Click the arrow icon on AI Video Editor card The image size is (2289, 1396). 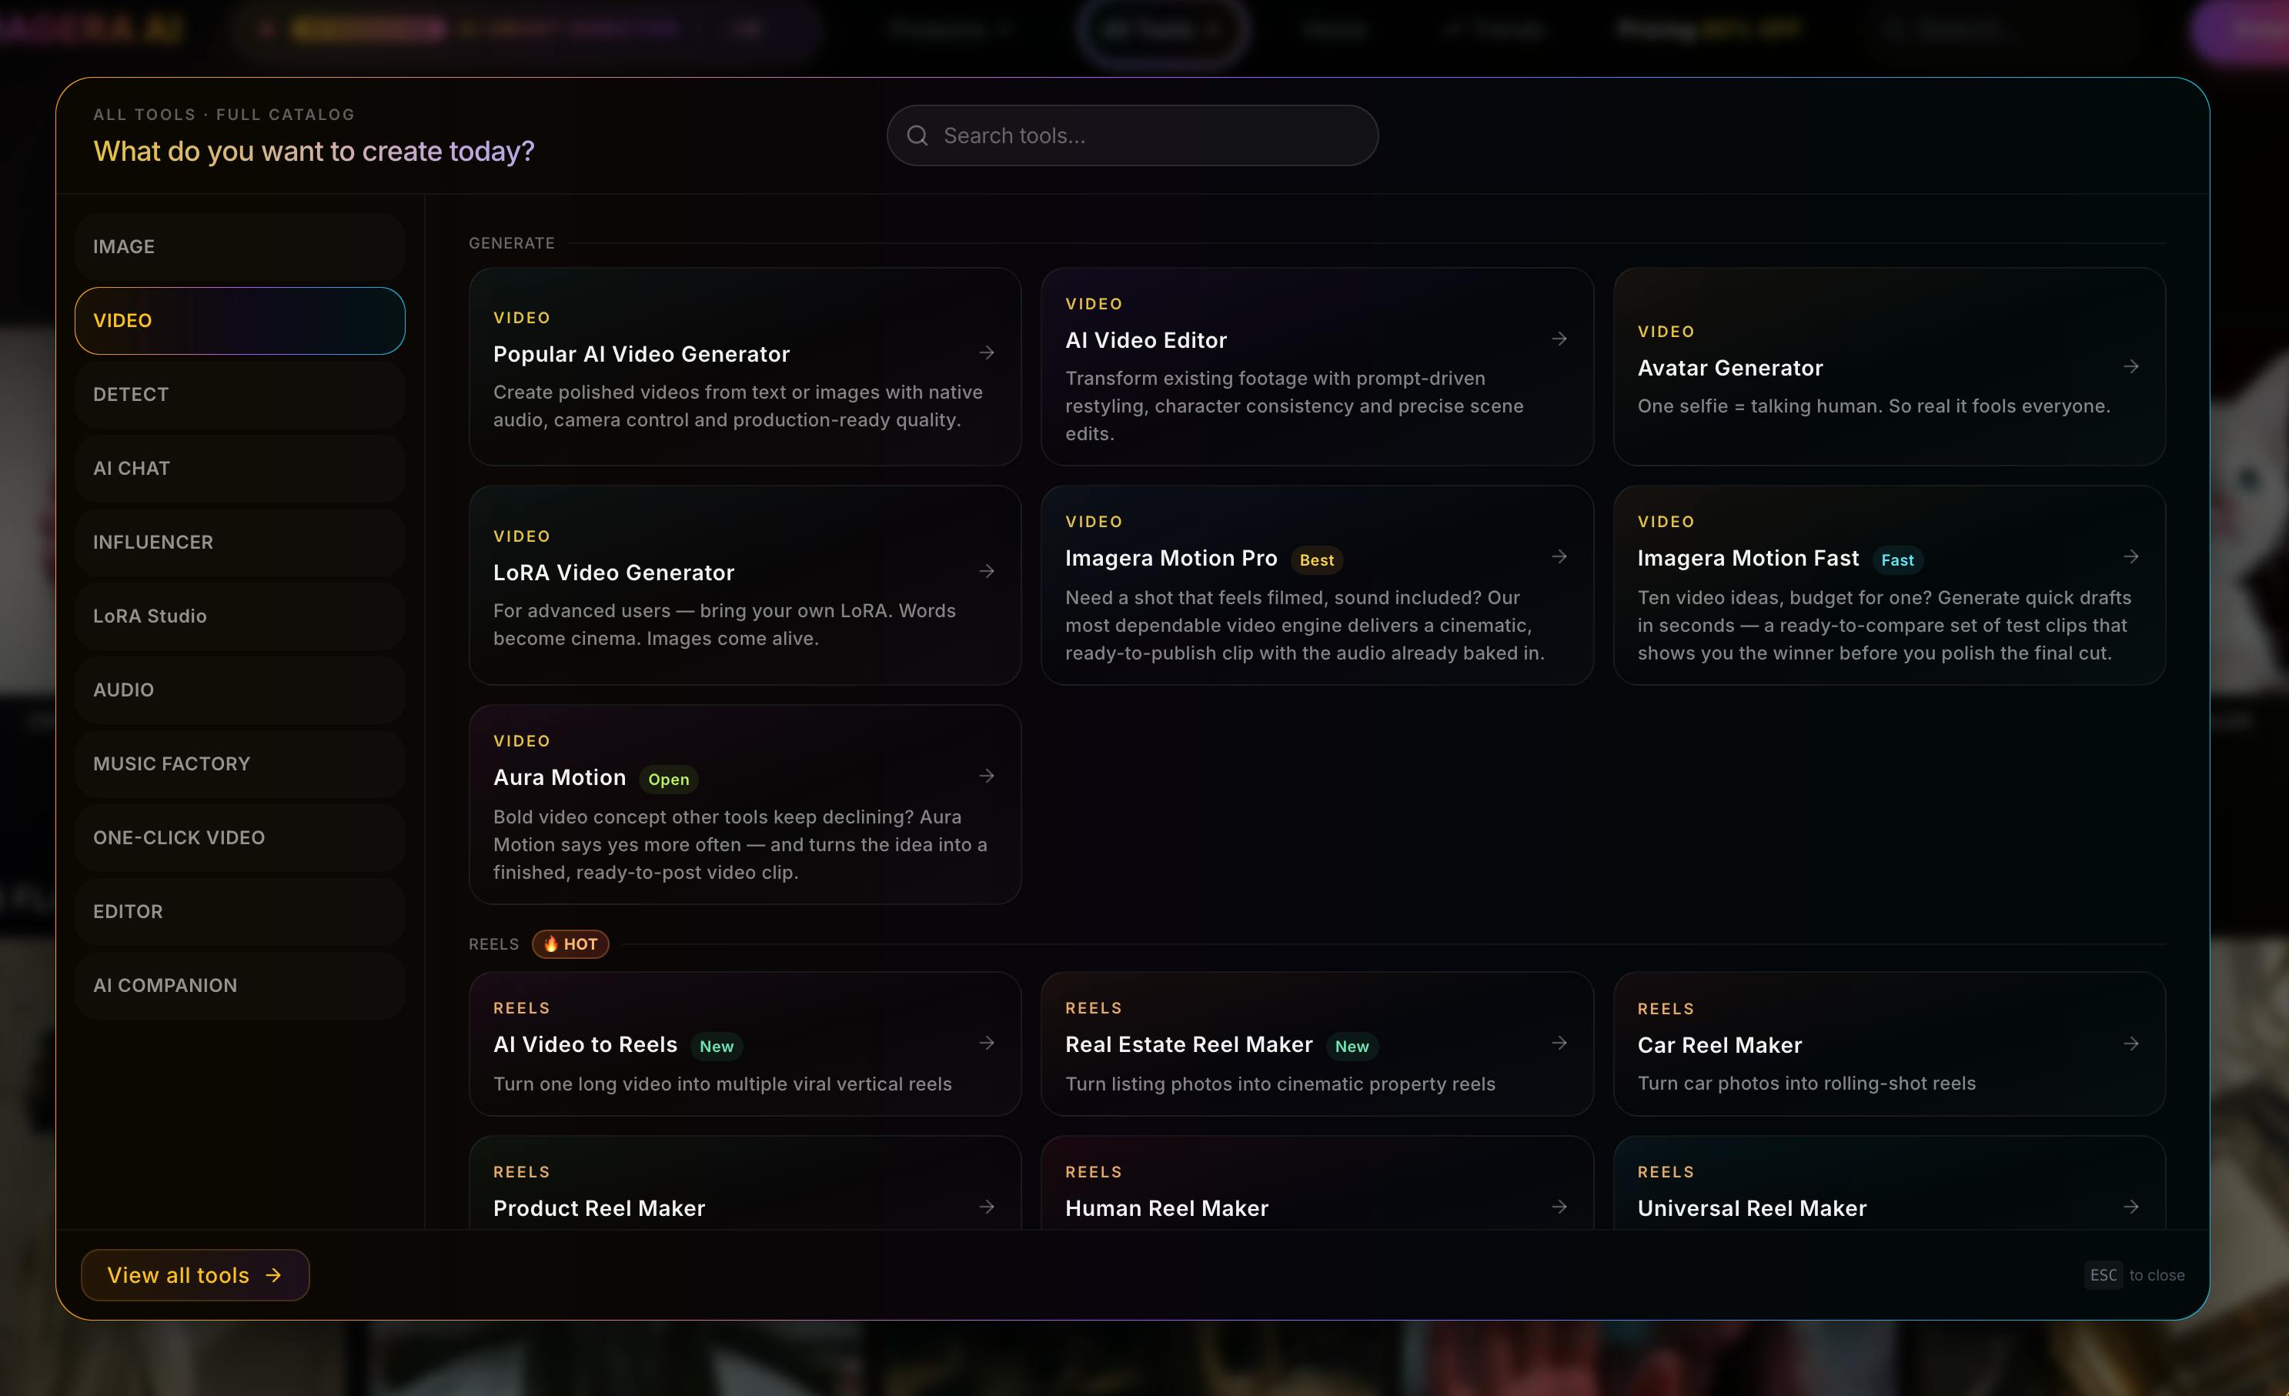click(1559, 339)
